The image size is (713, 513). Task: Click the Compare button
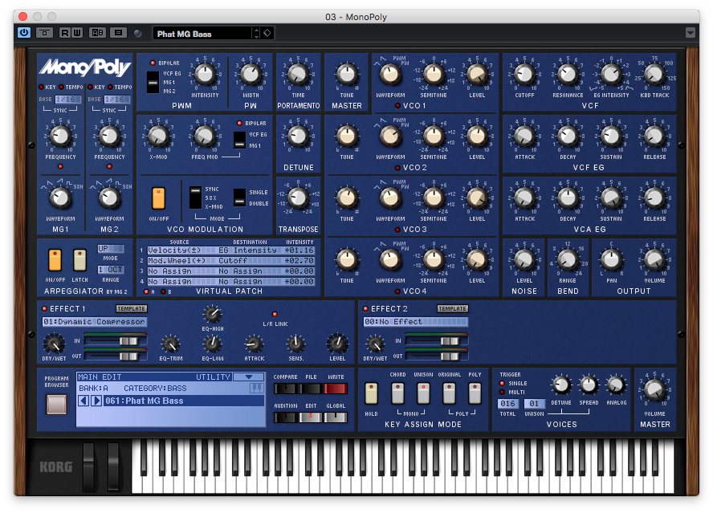[285, 389]
